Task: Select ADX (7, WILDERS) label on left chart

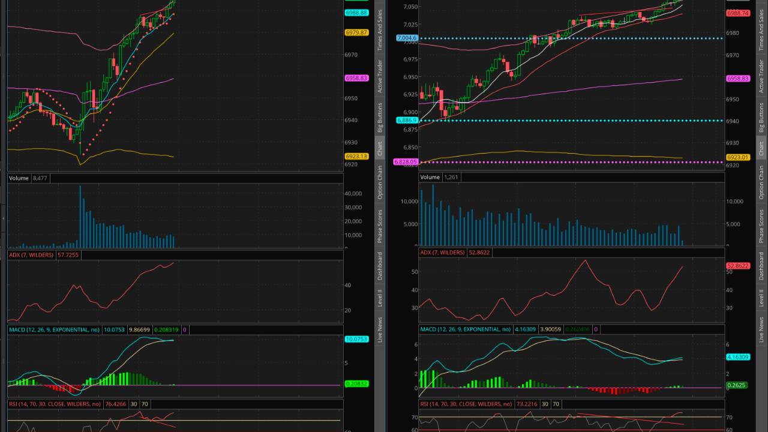Action: (31, 255)
